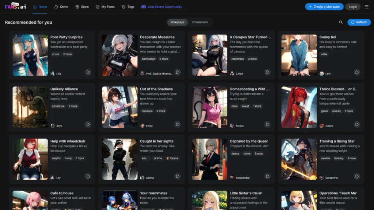
Task: Click Levi character avatar icon
Action: click(321, 74)
